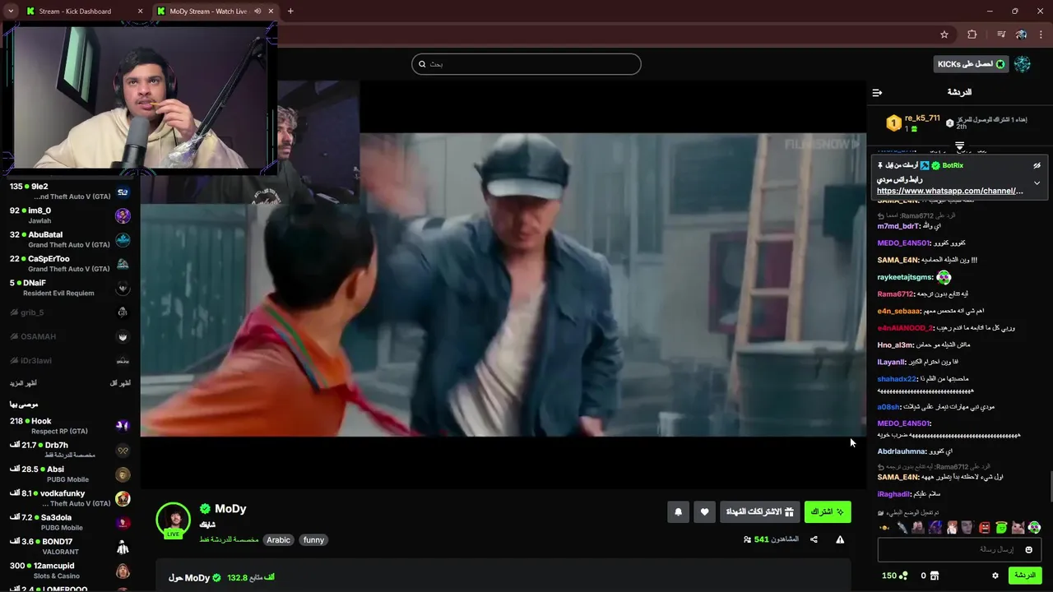Hide the pinned BotRix message with eye icon
Image resolution: width=1053 pixels, height=592 pixels.
(1037, 165)
